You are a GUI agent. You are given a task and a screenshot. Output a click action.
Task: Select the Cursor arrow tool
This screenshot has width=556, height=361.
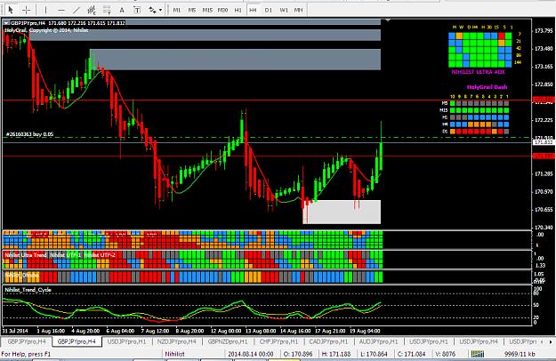pyautogui.click(x=11, y=10)
